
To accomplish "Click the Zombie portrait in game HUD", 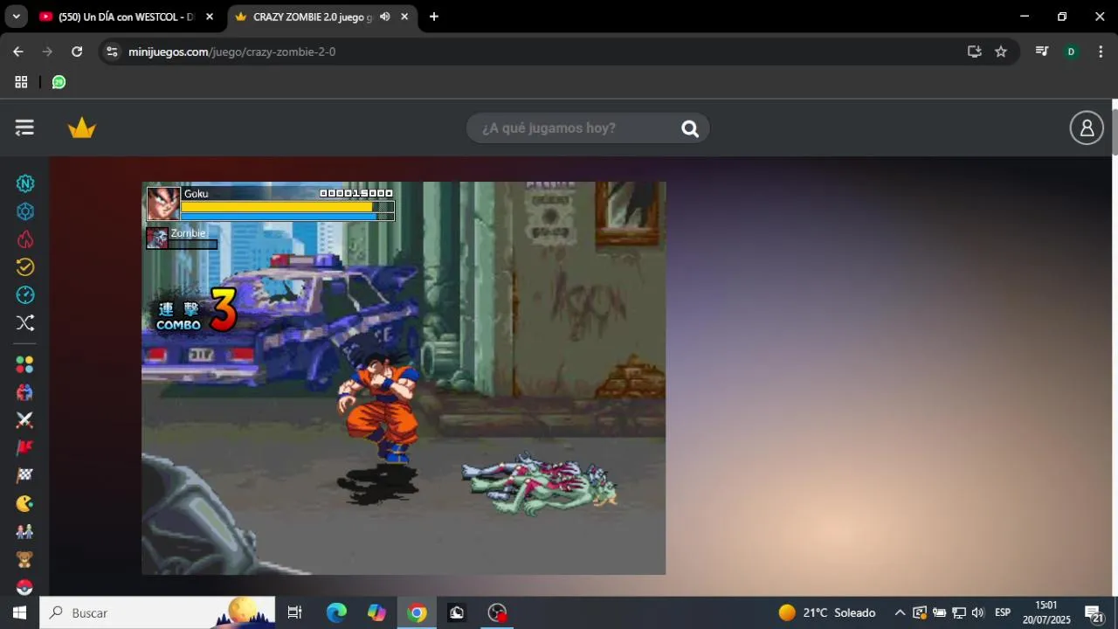I will pyautogui.click(x=157, y=238).
